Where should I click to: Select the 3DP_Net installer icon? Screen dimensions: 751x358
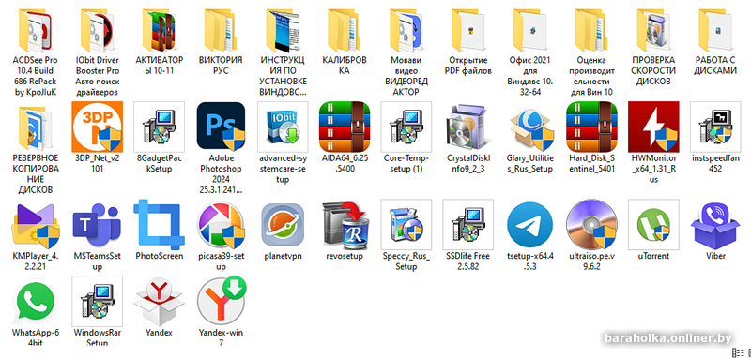coord(98,127)
